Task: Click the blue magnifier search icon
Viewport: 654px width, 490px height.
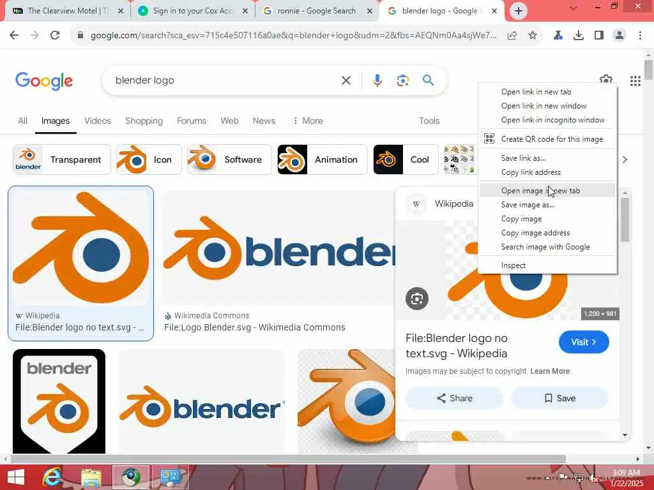Action: pyautogui.click(x=429, y=80)
